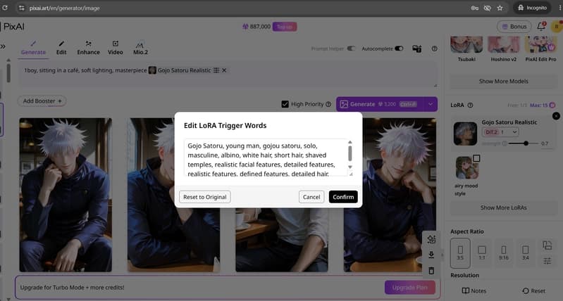This screenshot has height=301, width=563.
Task: Click the prompt translate icon beside Autocomplete
Action: (417, 49)
